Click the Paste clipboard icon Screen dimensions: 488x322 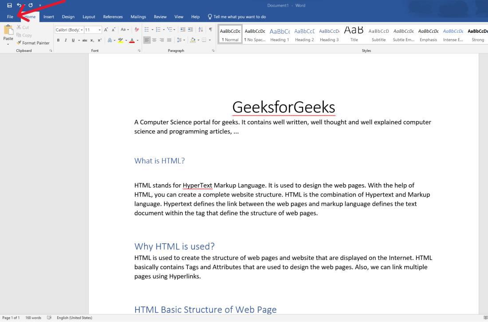pos(8,31)
